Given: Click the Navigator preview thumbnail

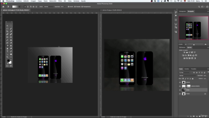Looking at the screenshot, I should [x=194, y=28].
